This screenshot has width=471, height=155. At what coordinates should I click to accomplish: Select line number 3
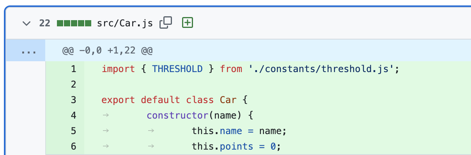click(73, 100)
